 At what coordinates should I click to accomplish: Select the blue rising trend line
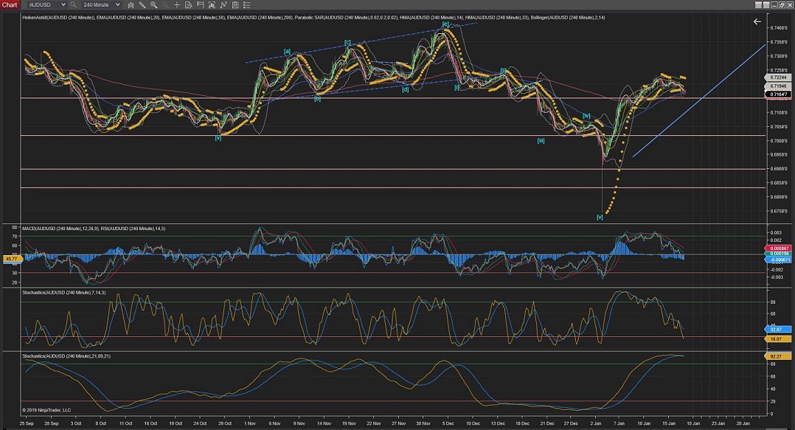700,100
